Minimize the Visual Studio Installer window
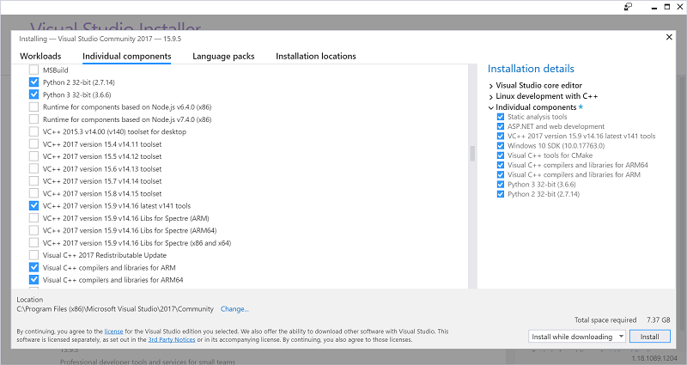Screen dimensions: 687x365 [654, 7]
